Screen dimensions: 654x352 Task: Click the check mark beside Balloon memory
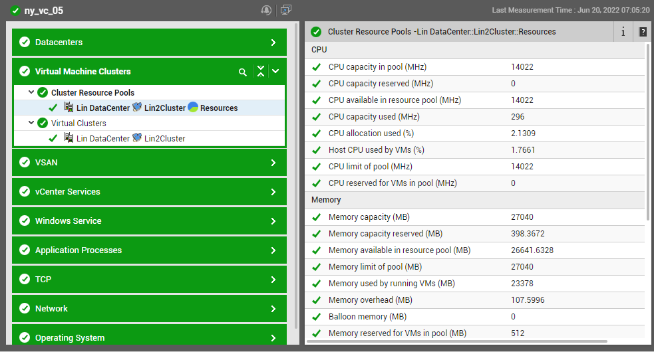pyautogui.click(x=317, y=317)
